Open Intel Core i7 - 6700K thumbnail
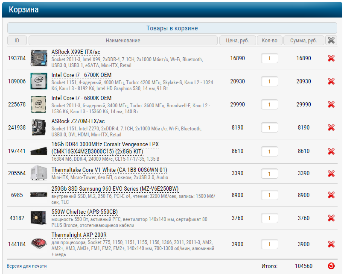The width and height of the screenshot is (344, 274). pyautogui.click(x=39, y=81)
